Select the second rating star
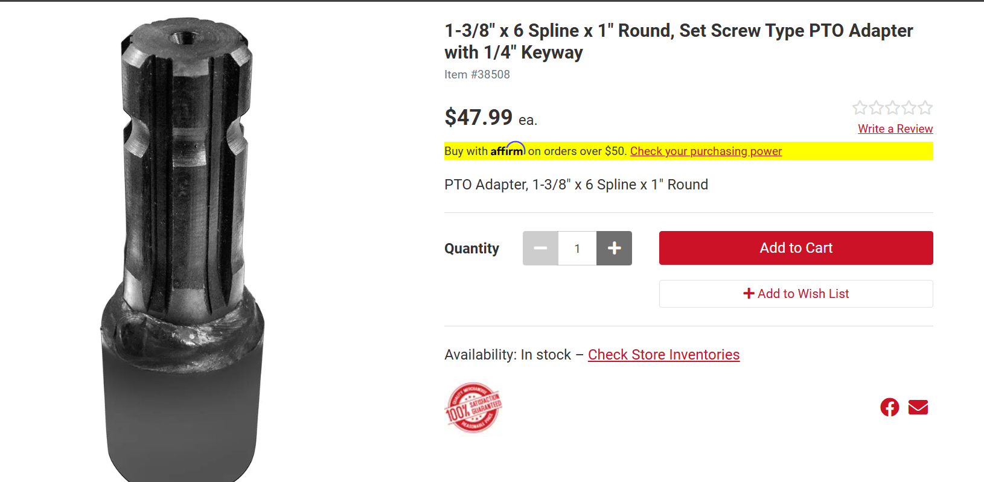 [x=876, y=108]
